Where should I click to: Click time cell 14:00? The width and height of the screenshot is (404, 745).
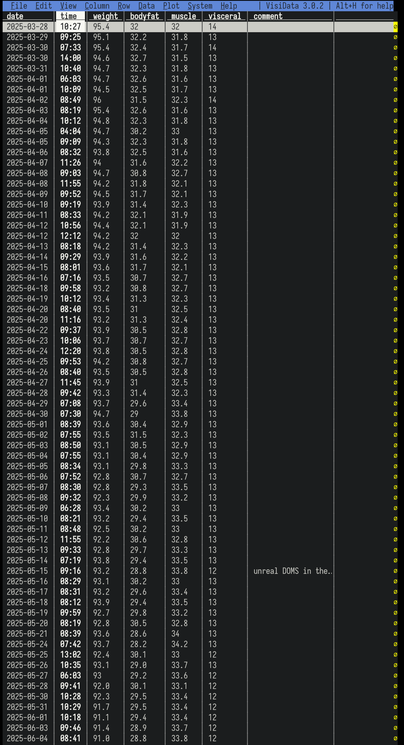[x=70, y=58]
